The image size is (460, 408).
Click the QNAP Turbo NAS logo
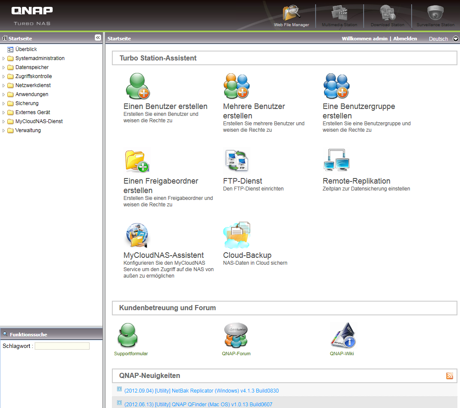pyautogui.click(x=32, y=16)
